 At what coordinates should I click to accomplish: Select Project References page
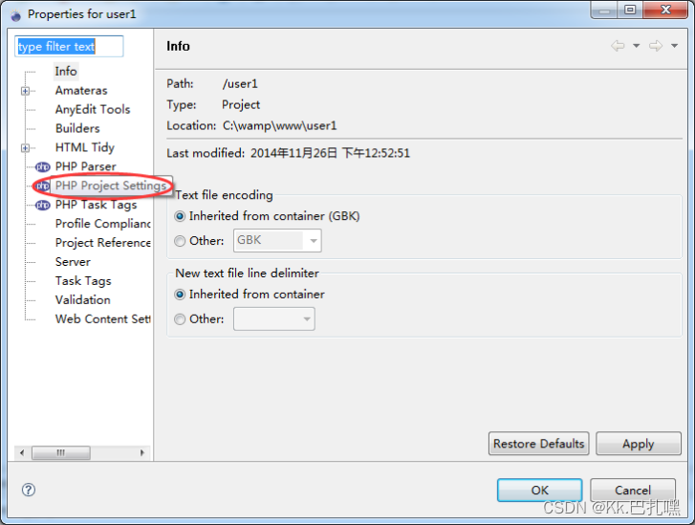pos(103,243)
